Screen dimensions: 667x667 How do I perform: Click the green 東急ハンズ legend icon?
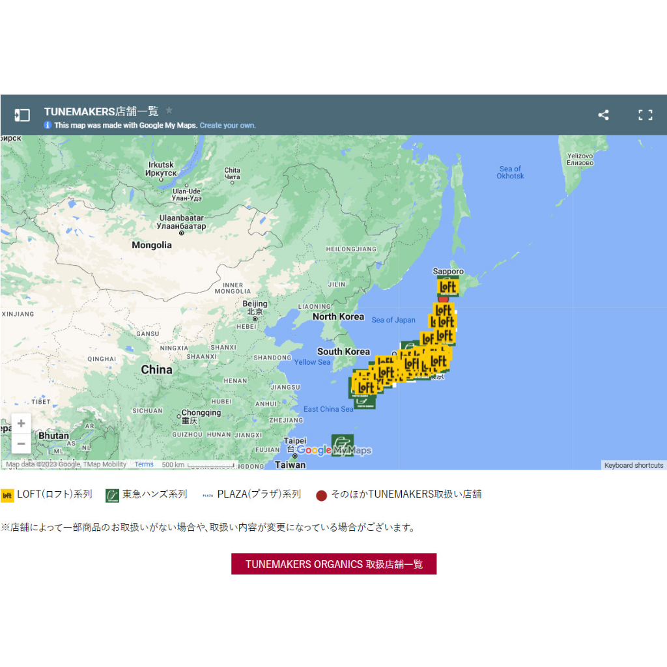click(x=112, y=495)
